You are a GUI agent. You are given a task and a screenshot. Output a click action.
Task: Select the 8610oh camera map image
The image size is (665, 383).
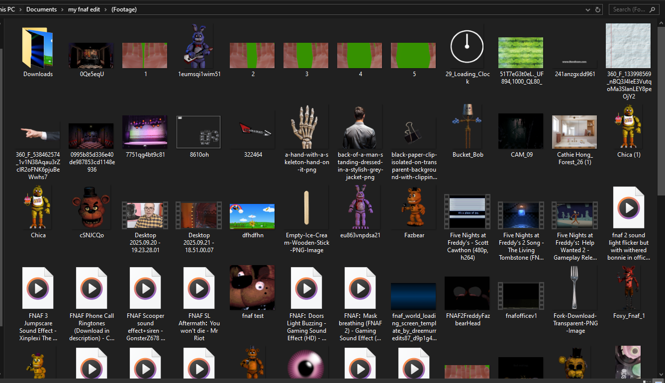[x=198, y=132]
